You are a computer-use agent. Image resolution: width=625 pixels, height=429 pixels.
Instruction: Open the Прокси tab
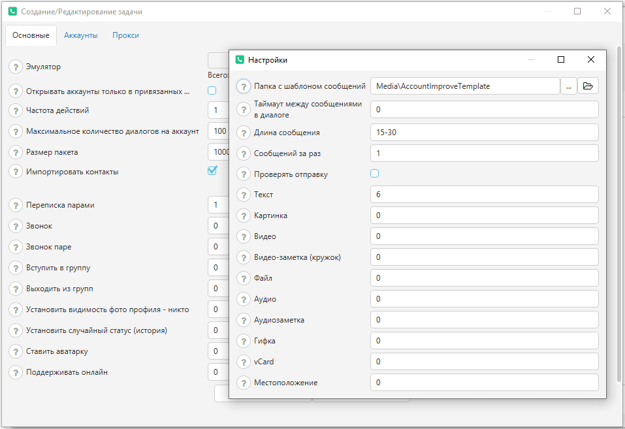click(x=125, y=35)
